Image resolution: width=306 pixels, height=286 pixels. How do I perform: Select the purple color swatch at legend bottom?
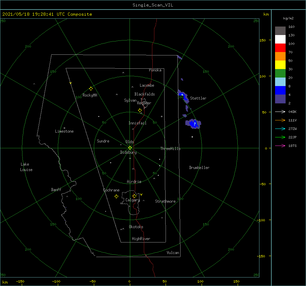coord(280,99)
